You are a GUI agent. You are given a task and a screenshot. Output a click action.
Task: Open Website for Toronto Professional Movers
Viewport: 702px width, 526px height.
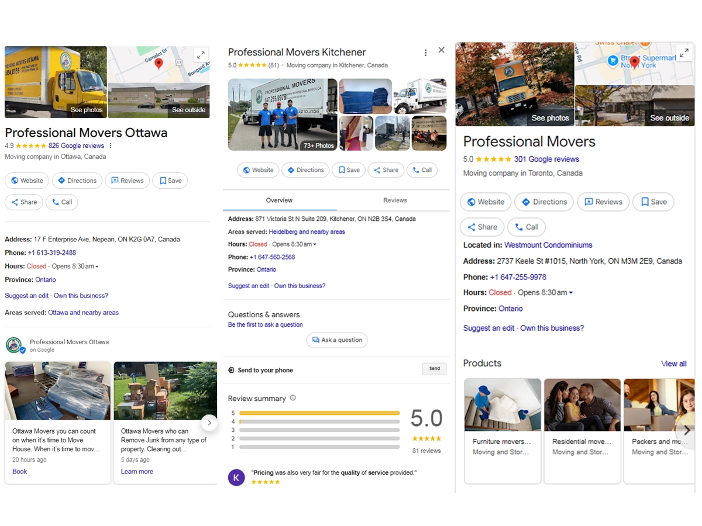tap(486, 202)
